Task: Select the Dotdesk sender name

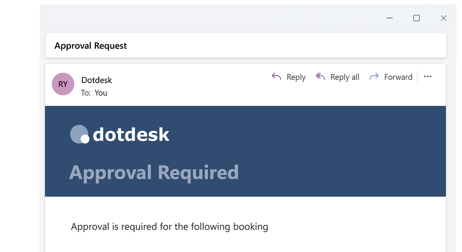Action: point(97,80)
